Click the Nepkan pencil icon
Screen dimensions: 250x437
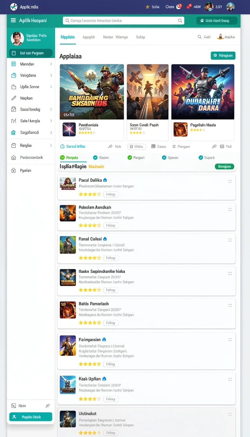(14, 98)
